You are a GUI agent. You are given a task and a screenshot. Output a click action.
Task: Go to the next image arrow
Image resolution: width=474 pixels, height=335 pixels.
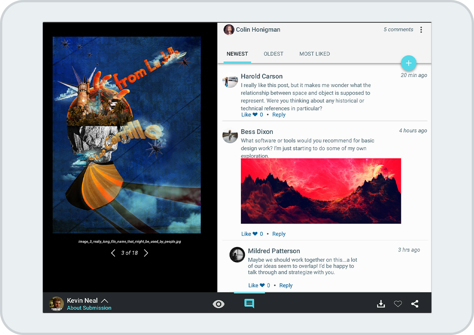point(146,253)
